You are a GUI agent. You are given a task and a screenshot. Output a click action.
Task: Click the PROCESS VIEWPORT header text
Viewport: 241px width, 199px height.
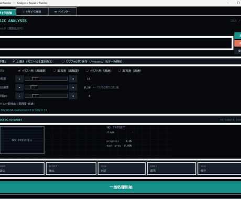[11, 120]
